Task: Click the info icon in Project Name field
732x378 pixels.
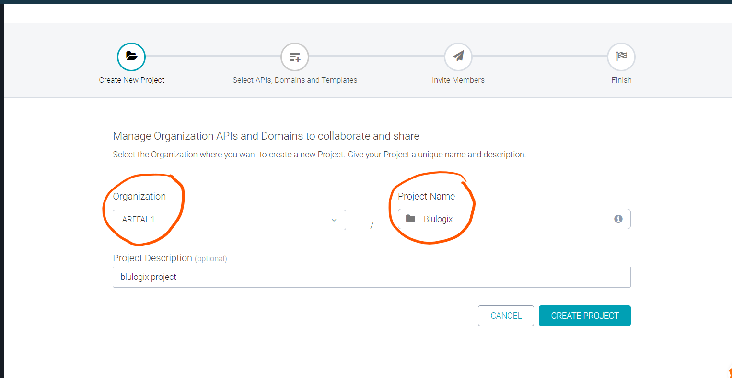Action: tap(618, 219)
